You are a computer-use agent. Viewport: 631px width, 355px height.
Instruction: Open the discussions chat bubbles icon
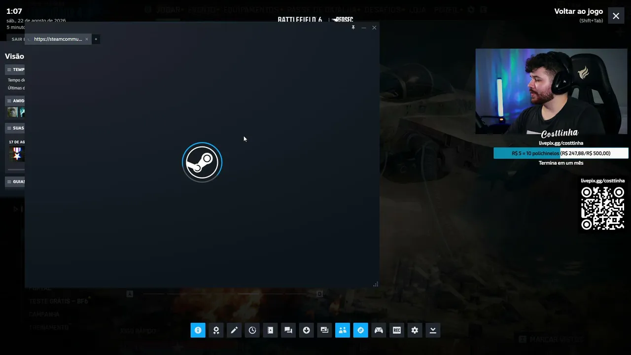click(x=288, y=330)
